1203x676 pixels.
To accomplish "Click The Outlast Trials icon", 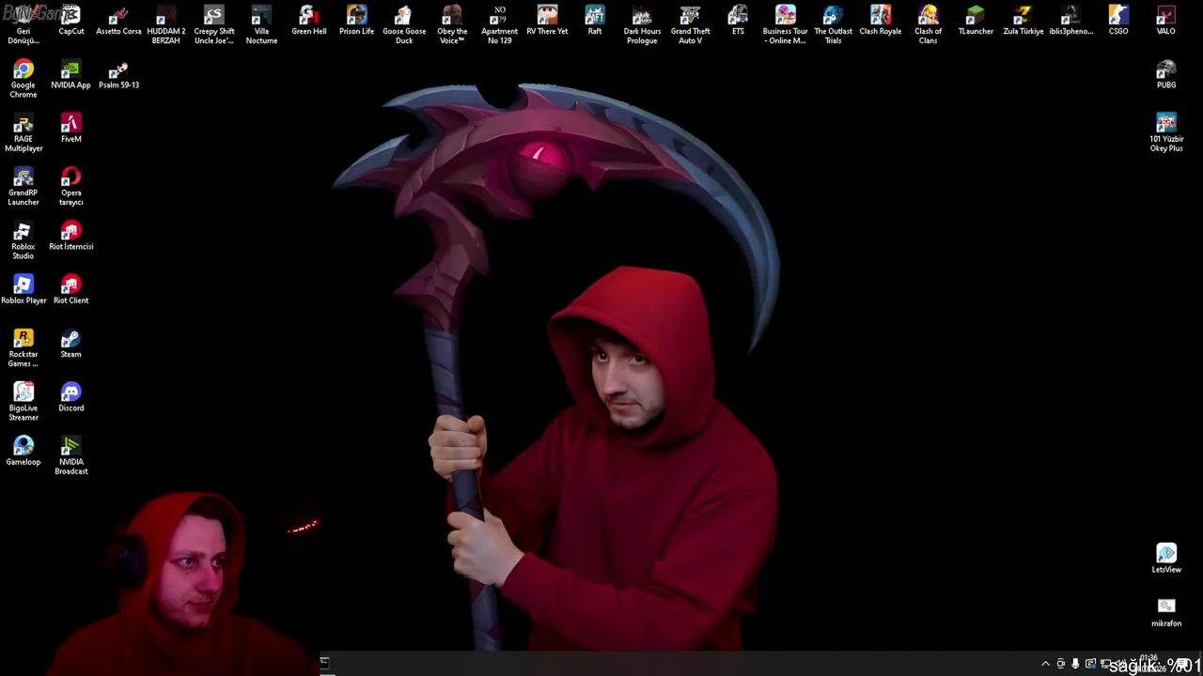I will [833, 24].
